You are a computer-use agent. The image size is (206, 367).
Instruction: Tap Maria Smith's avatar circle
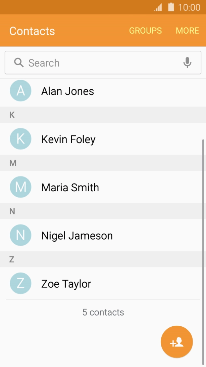point(20,187)
